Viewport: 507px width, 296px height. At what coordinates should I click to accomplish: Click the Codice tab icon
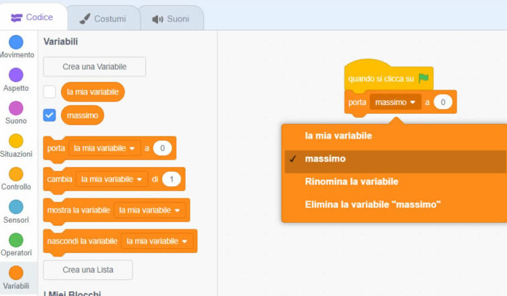pos(17,17)
